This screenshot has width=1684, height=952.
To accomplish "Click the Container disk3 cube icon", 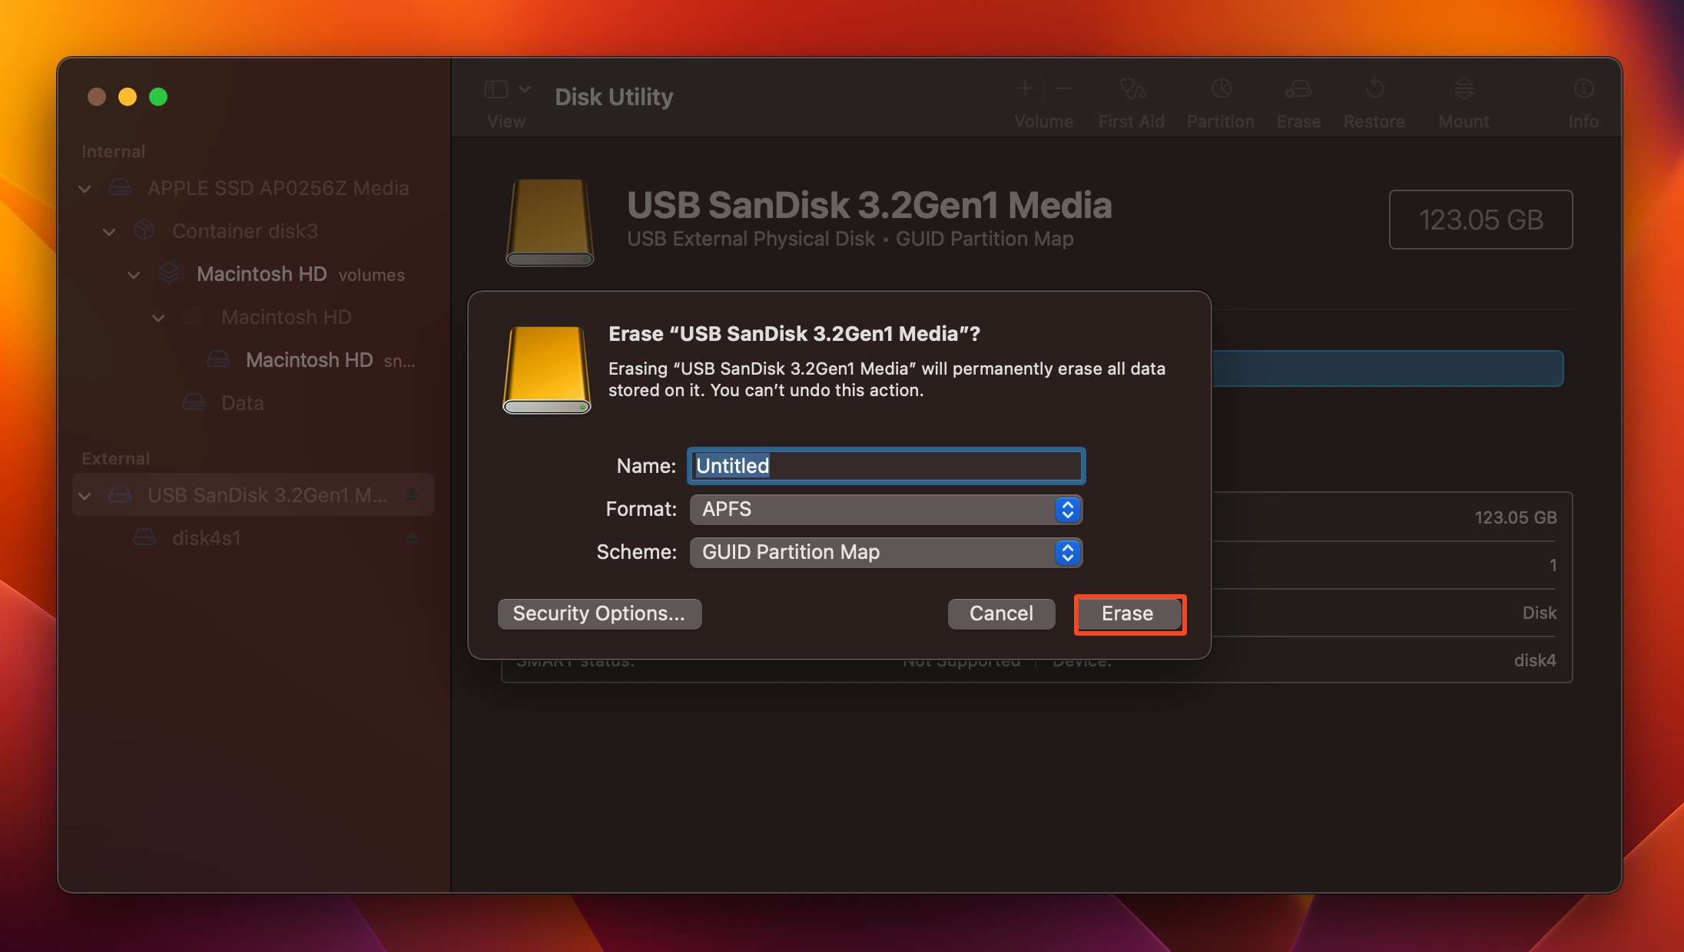I will click(x=144, y=230).
